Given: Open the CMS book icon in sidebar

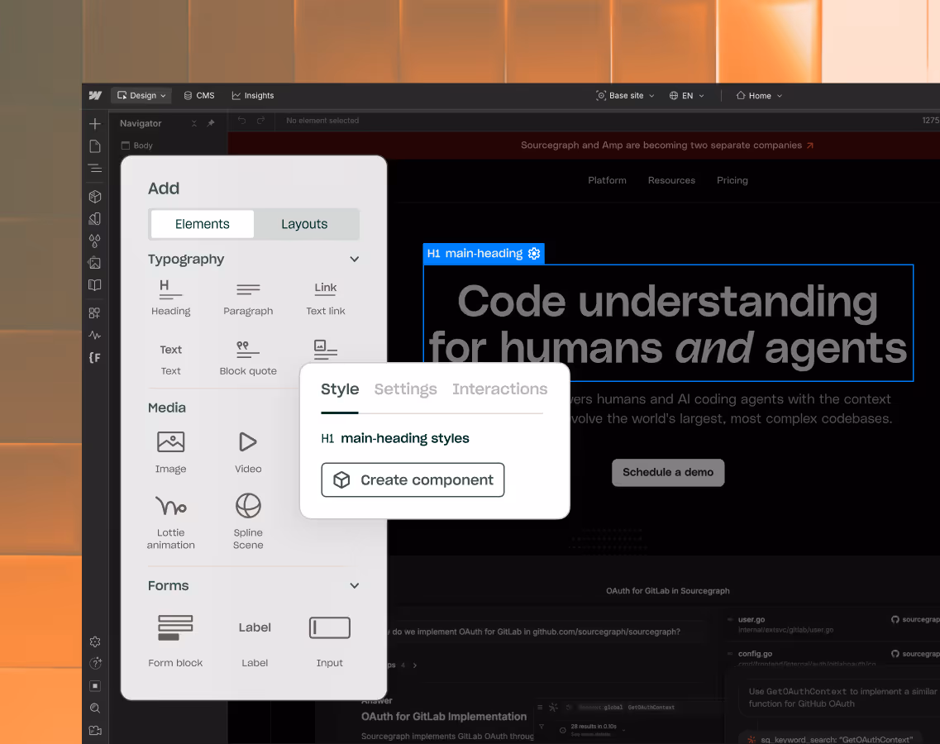Looking at the screenshot, I should (95, 284).
